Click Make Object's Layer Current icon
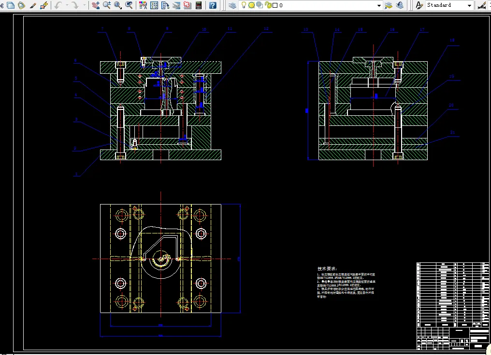This screenshot has width=491, height=355. pos(389,5)
